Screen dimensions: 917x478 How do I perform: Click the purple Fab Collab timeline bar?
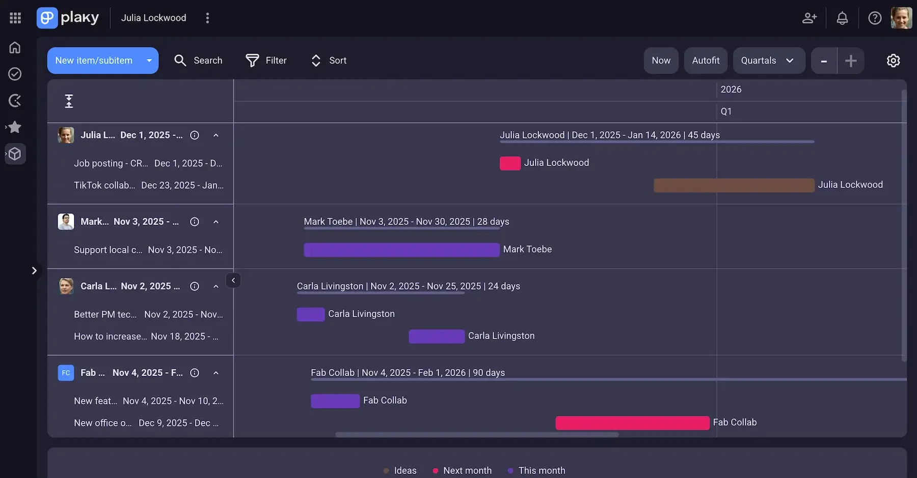[335, 401]
